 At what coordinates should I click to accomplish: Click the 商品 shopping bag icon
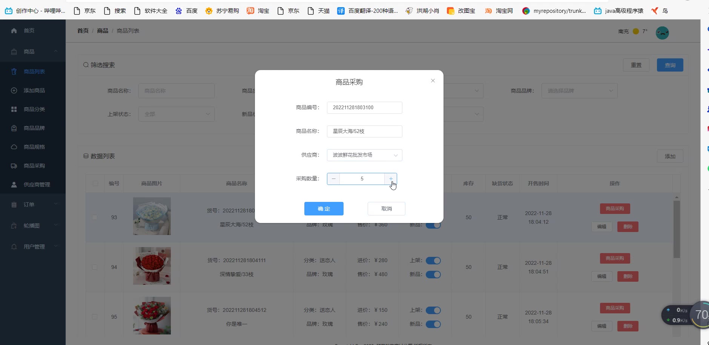pyautogui.click(x=14, y=52)
